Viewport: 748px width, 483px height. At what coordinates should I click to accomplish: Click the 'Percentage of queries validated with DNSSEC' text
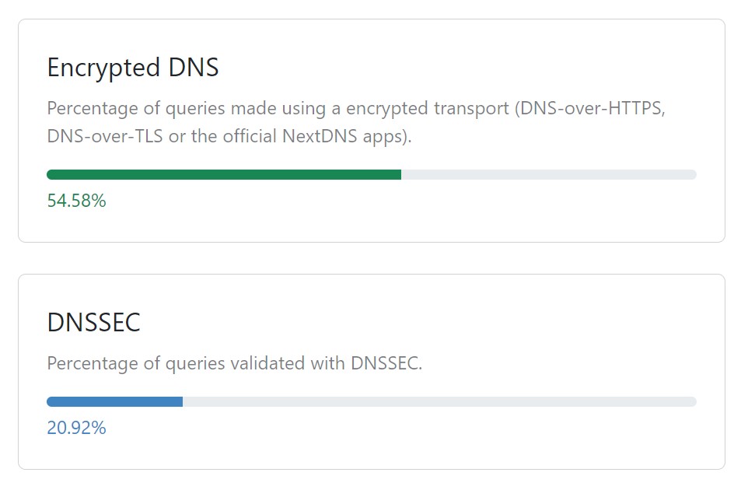click(x=234, y=363)
